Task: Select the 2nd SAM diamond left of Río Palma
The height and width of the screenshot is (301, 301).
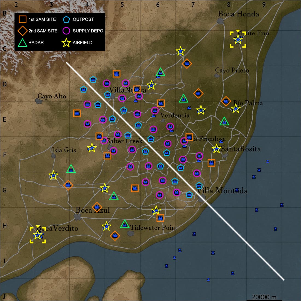Action: [x=226, y=101]
